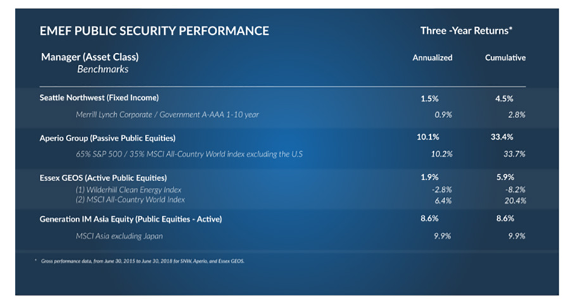Click the Merrill Lynch Corporate benchmark text
Image resolution: width=570 pixels, height=300 pixels.
pos(167,115)
